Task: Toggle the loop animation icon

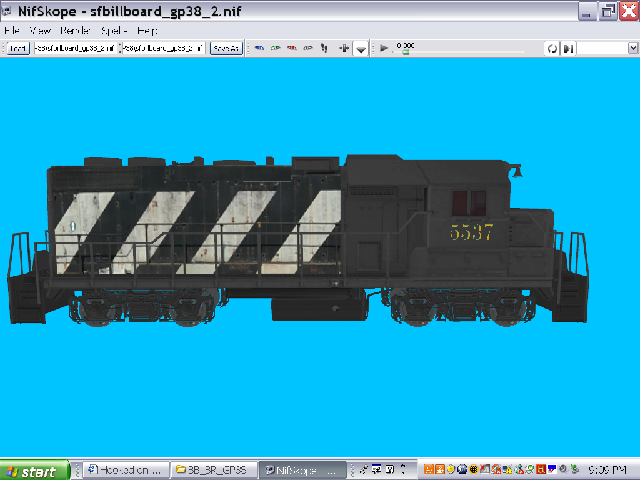Action: 552,49
